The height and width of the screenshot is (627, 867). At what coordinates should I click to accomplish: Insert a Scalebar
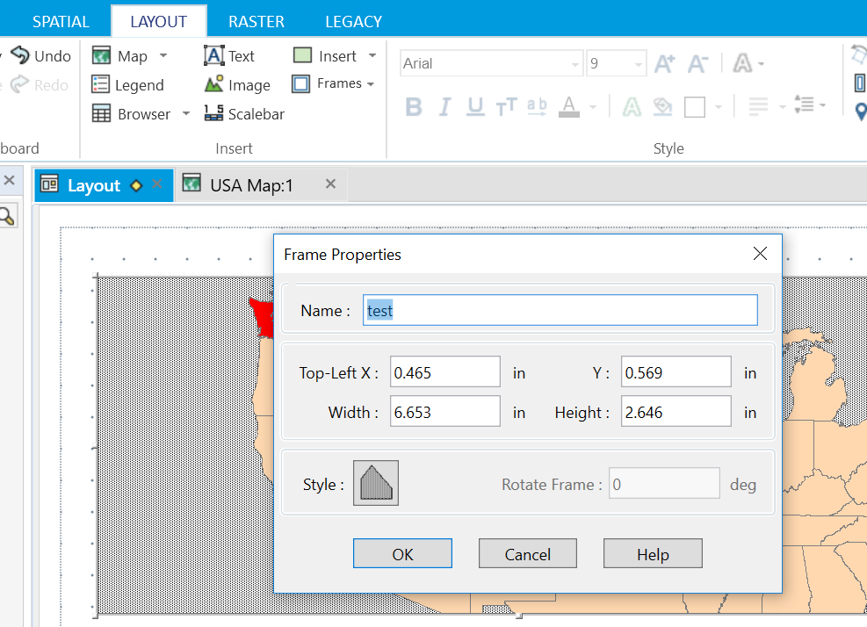pos(244,114)
